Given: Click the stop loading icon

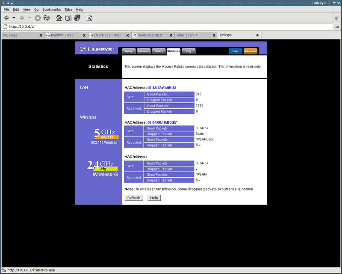Looking at the screenshot, I should pos(38,18).
